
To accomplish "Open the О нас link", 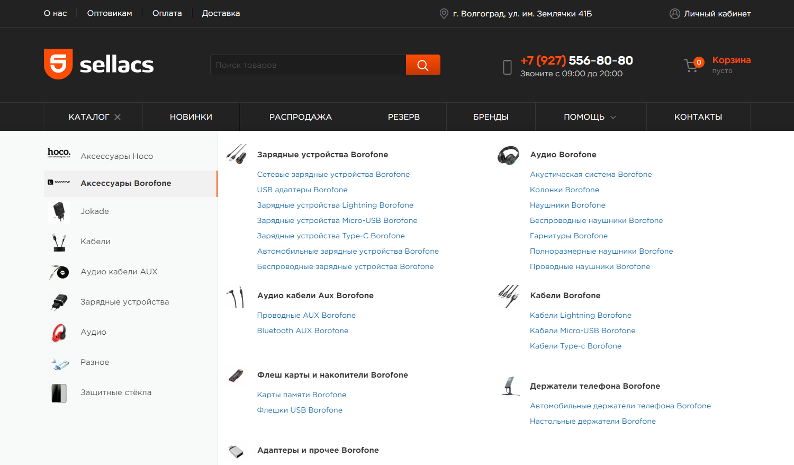I will (55, 13).
